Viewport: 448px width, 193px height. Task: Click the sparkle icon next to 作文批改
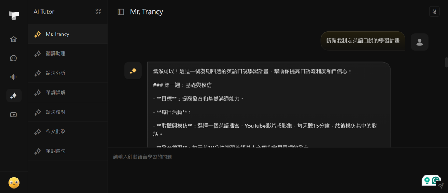38,132
